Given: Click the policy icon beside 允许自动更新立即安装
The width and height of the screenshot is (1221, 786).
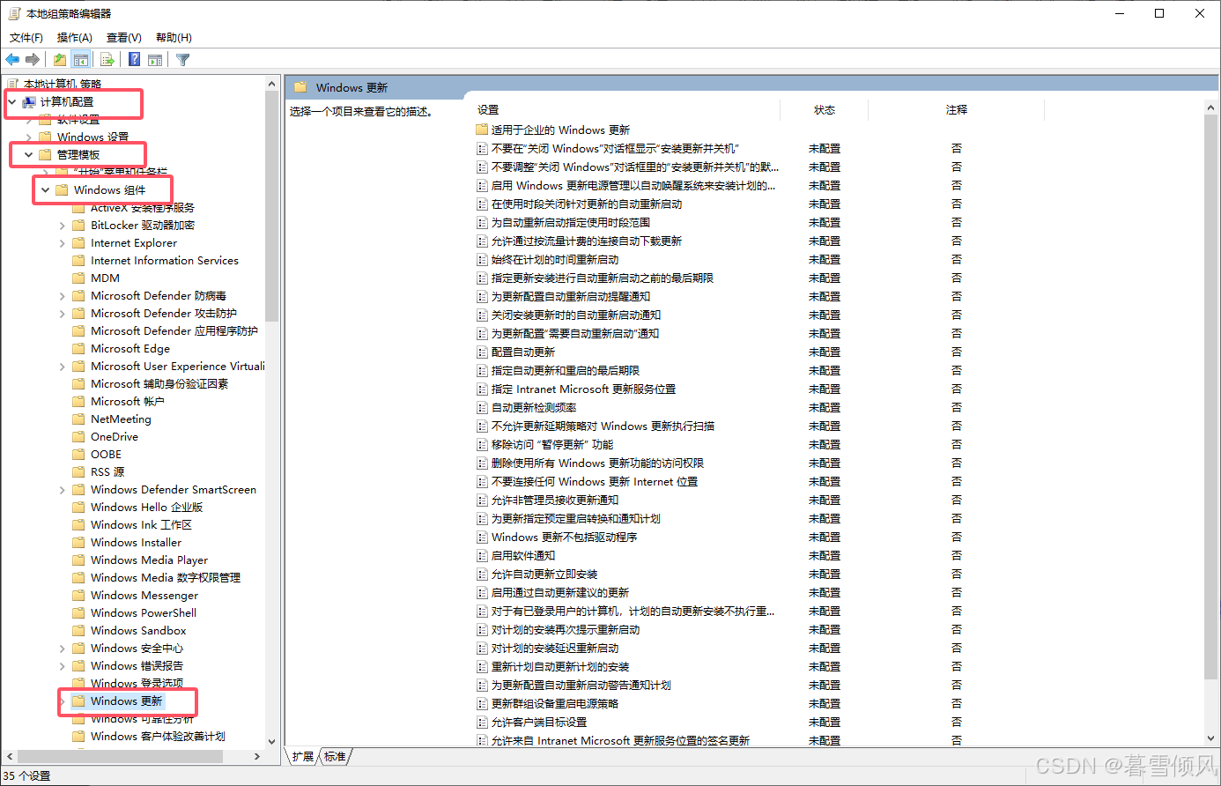Looking at the screenshot, I should pos(482,575).
